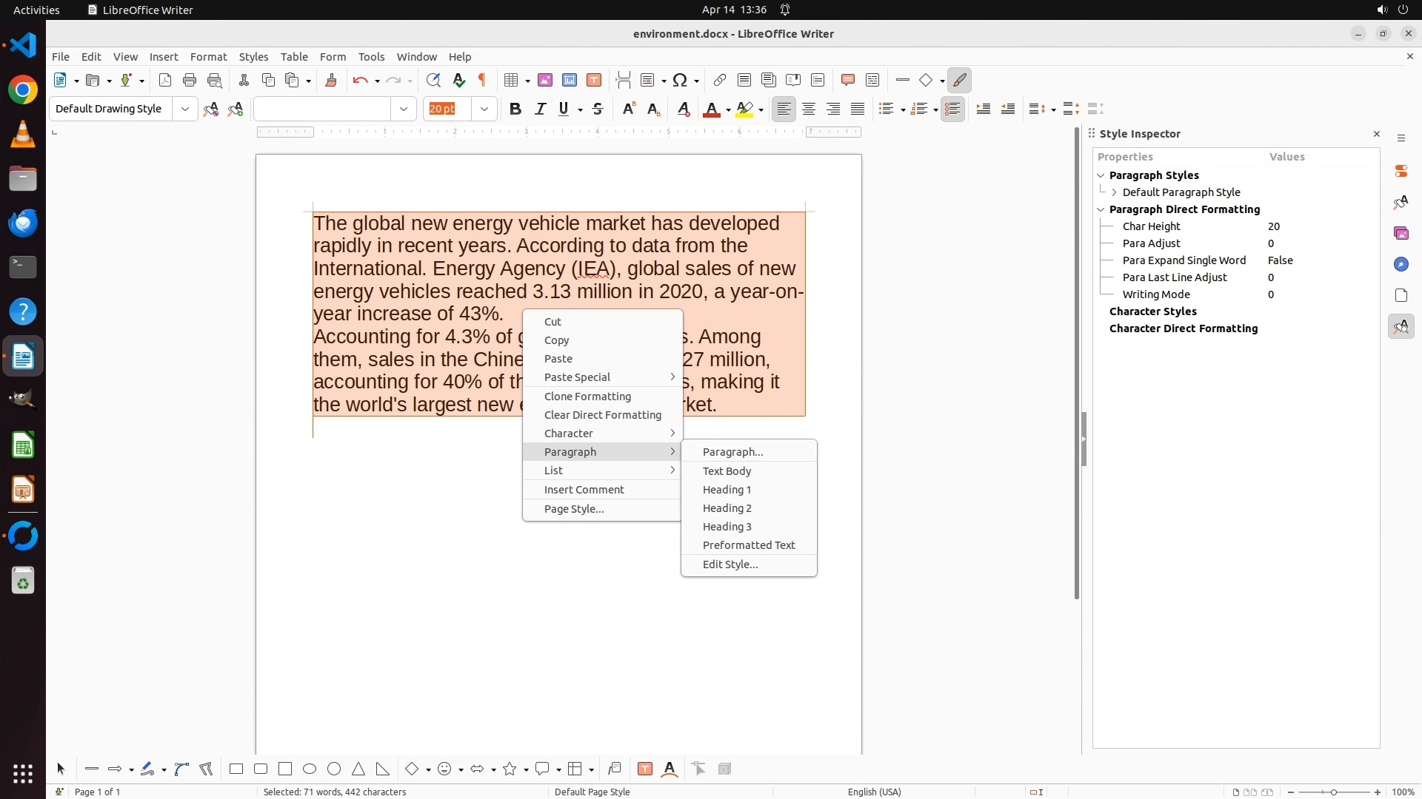Viewport: 1422px width, 799px height.
Task: Click the Export as PDF icon
Action: pyautogui.click(x=165, y=81)
